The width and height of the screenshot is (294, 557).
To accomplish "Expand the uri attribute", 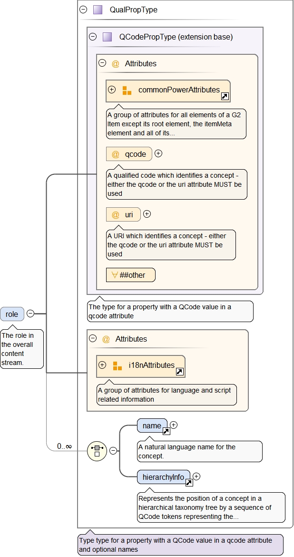I will point(147,214).
